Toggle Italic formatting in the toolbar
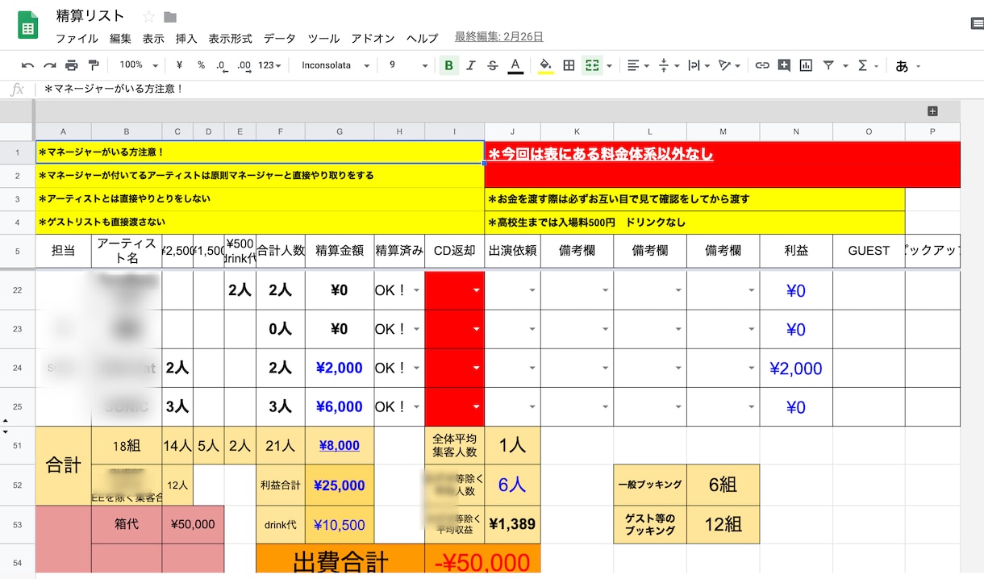This screenshot has height=579, width=984. pyautogui.click(x=471, y=65)
